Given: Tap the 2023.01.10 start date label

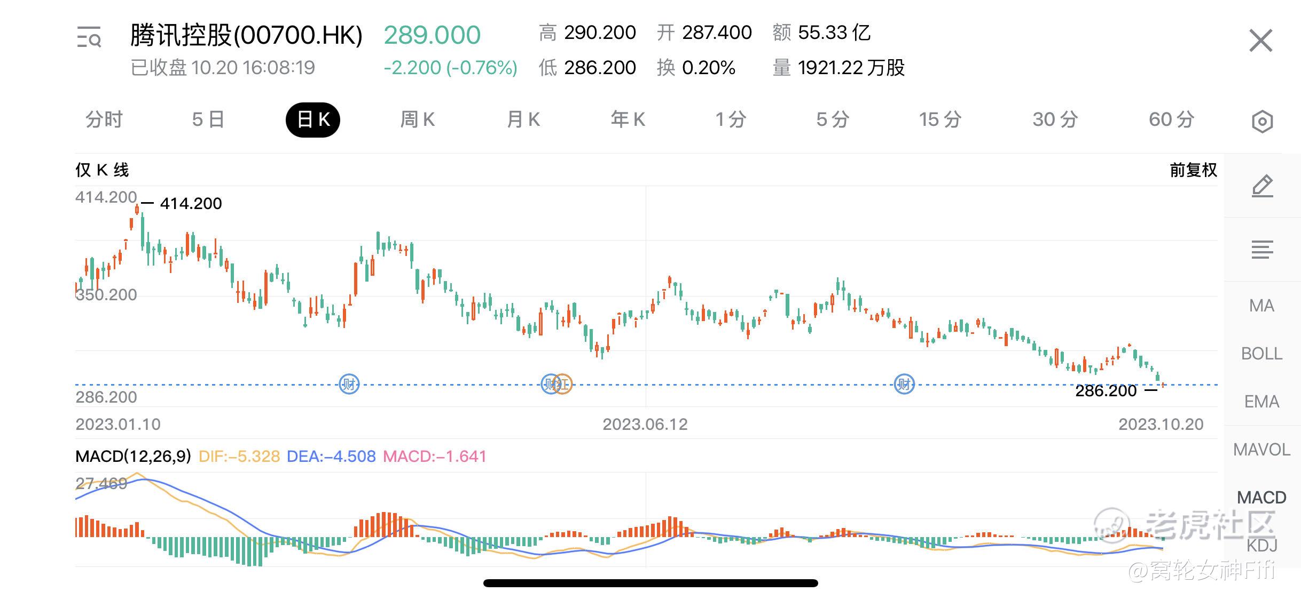Looking at the screenshot, I should [x=118, y=425].
